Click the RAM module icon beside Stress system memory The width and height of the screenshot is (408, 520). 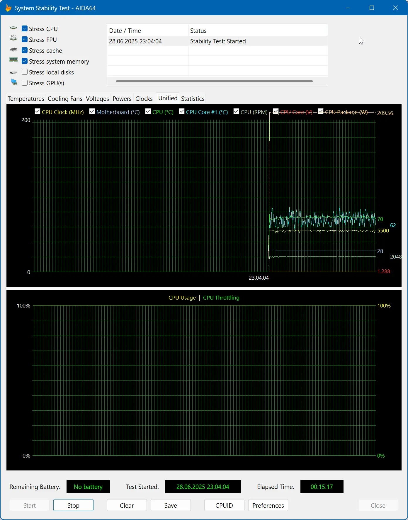pos(13,60)
